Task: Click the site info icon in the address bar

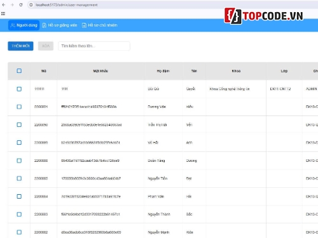Action: [31, 4]
